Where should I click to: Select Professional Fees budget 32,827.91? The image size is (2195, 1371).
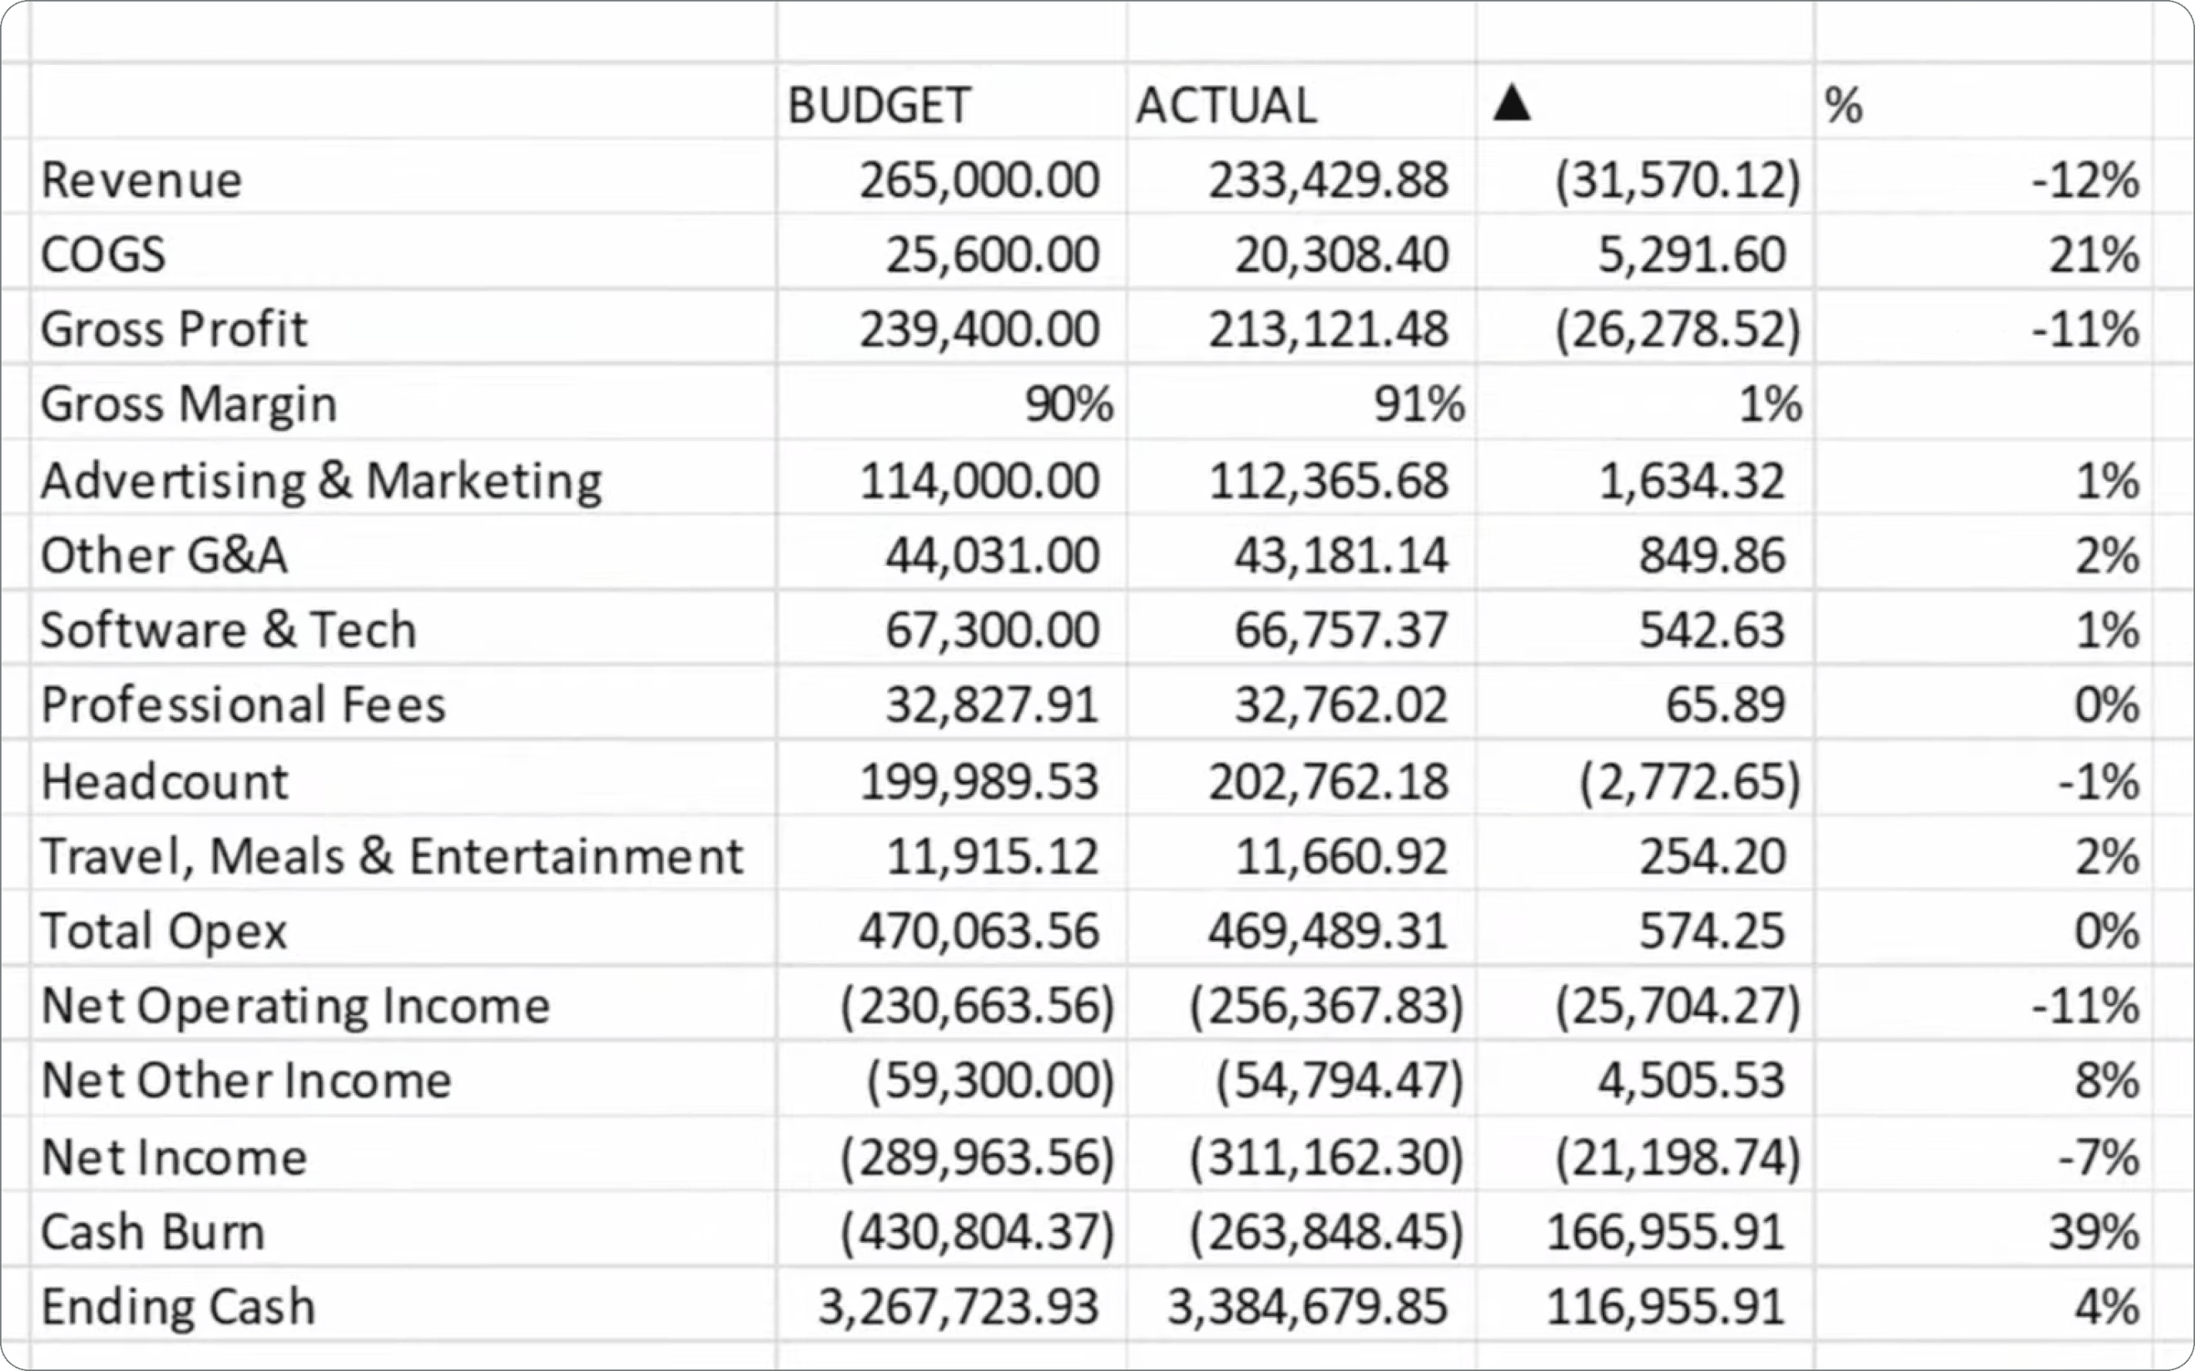point(991,705)
